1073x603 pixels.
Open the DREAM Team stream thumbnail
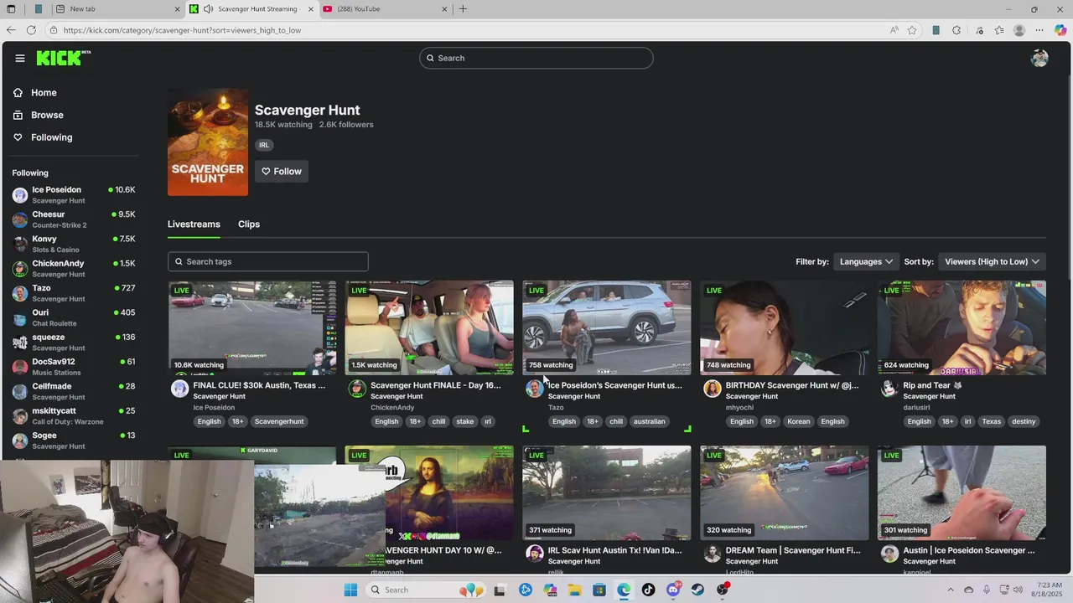pos(785,492)
